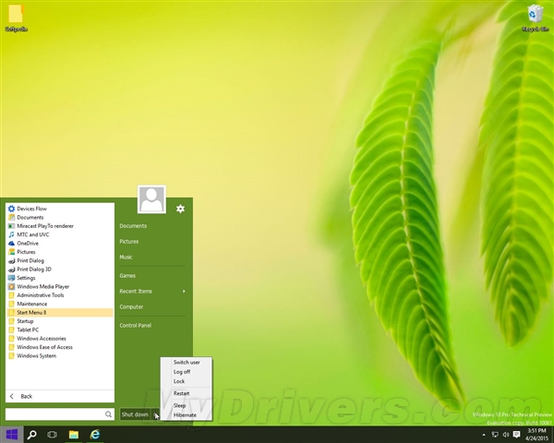The height and width of the screenshot is (443, 554).
Task: Open Task View from the taskbar
Action: 52,435
